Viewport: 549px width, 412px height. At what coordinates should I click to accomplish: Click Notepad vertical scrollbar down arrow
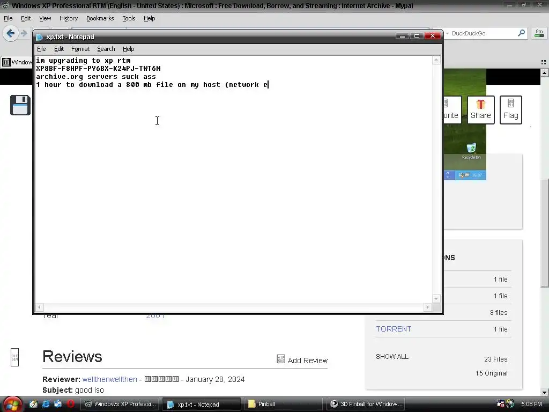pos(436,299)
